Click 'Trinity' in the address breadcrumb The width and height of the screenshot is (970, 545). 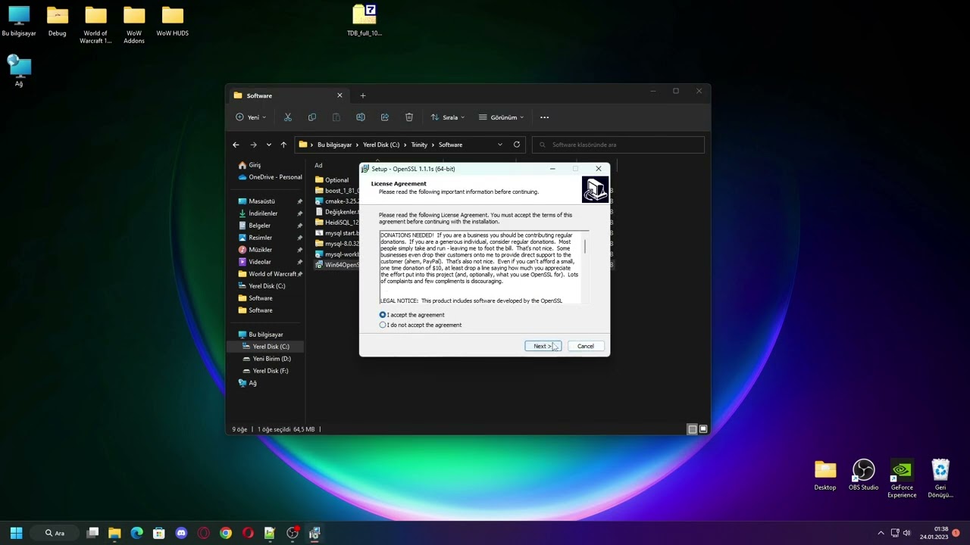point(419,145)
